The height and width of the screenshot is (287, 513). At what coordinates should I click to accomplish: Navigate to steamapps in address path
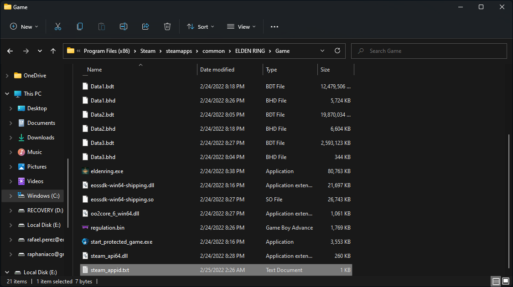[179, 51]
